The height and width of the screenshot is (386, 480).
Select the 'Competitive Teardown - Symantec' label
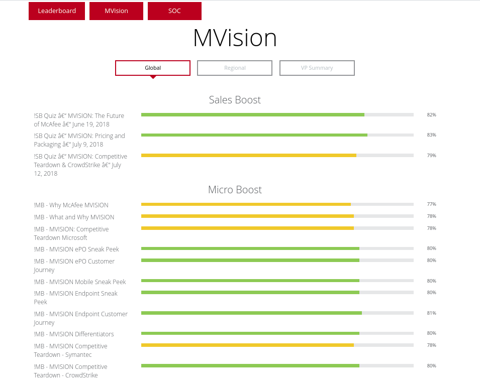(x=70, y=350)
